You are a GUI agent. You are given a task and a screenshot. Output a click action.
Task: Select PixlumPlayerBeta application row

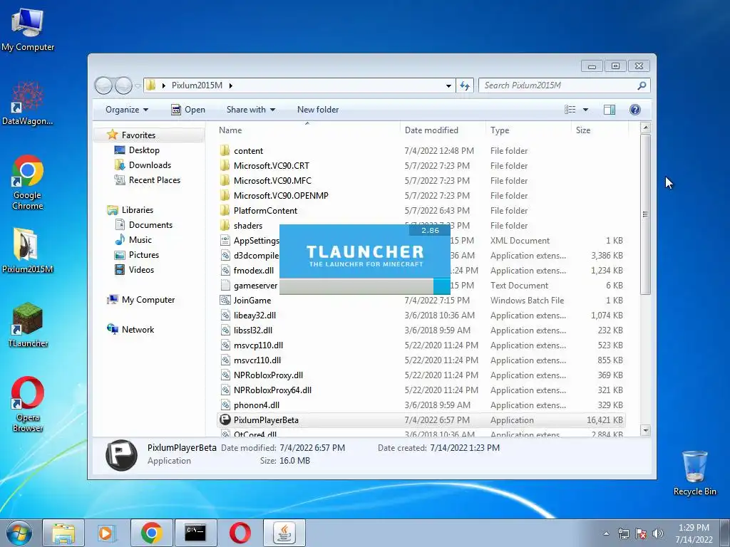point(421,420)
